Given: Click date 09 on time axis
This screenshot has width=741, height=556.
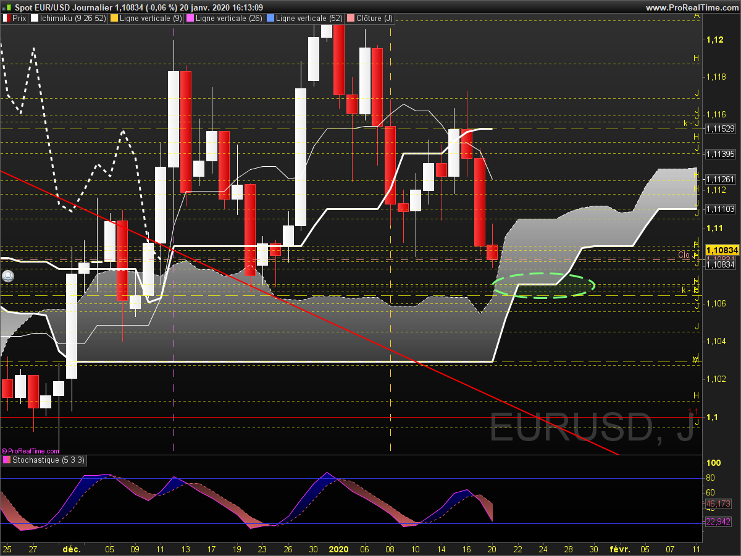Looking at the screenshot, I should [x=135, y=549].
